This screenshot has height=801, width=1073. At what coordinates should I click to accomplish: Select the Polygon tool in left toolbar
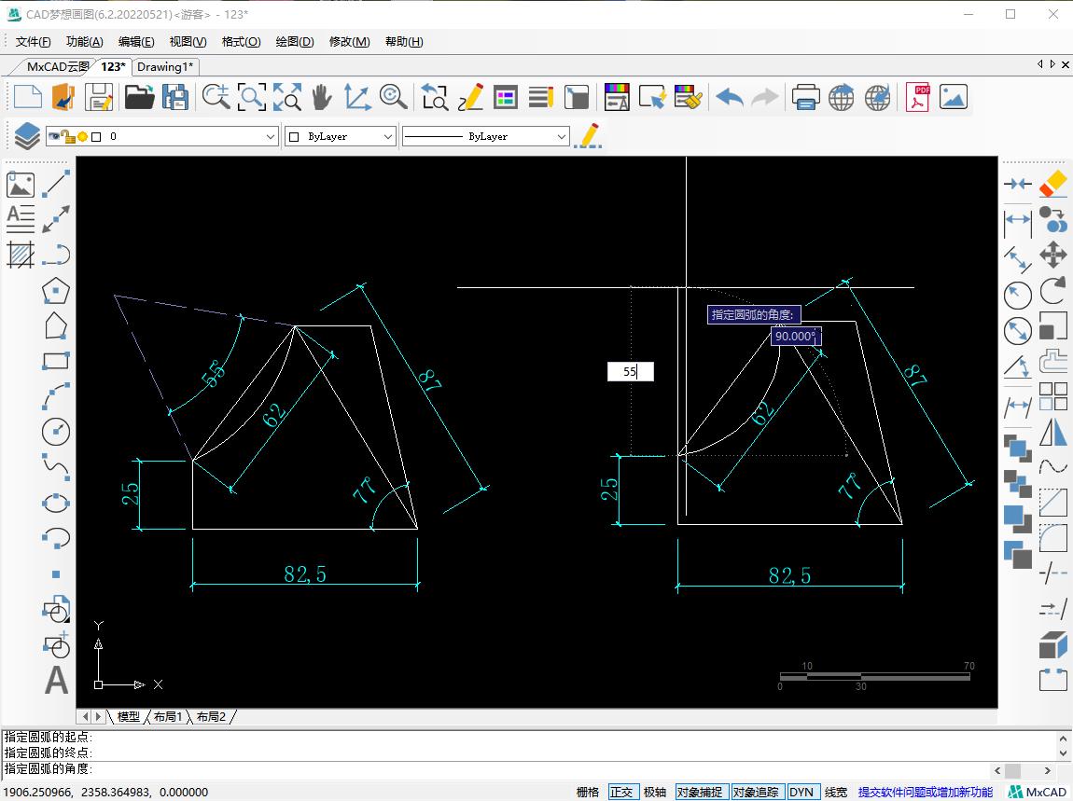[x=56, y=291]
